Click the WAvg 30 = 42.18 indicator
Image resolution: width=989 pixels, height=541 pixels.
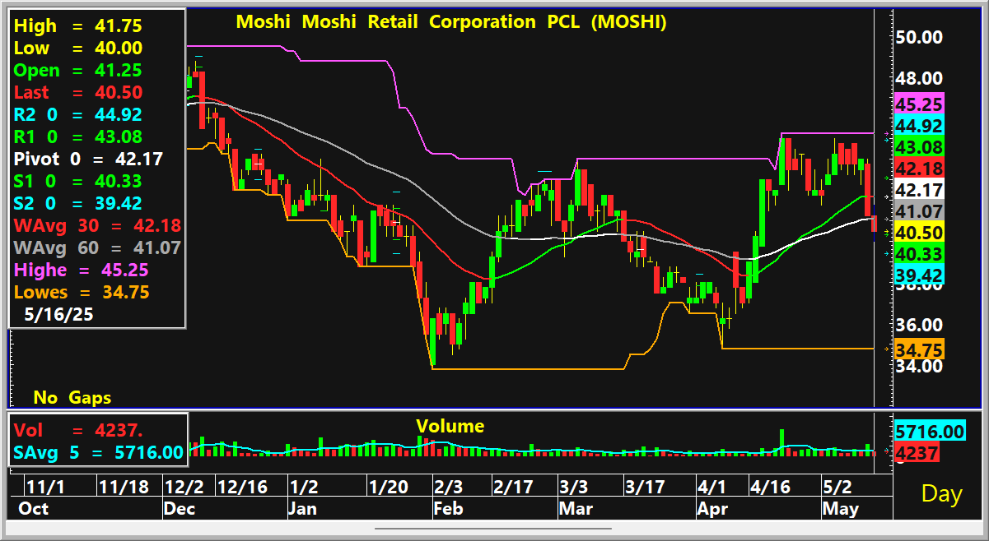point(97,225)
